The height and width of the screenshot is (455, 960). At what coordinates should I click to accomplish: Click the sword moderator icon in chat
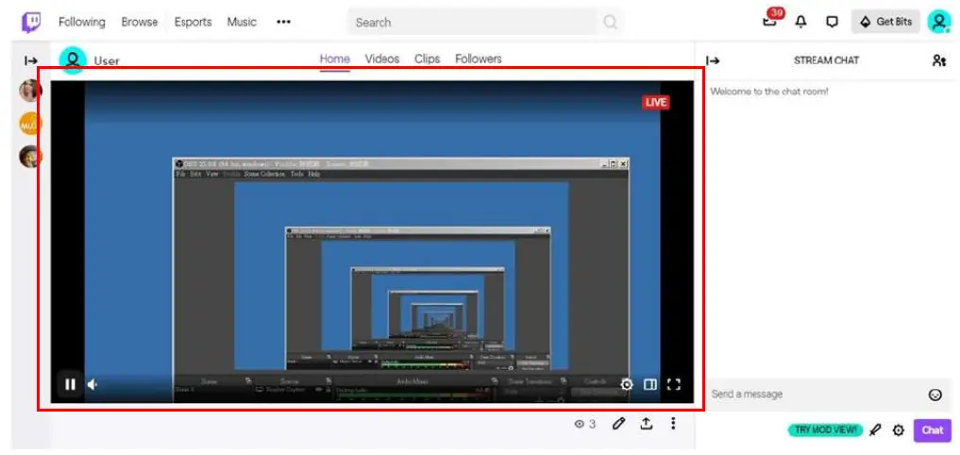[875, 430]
